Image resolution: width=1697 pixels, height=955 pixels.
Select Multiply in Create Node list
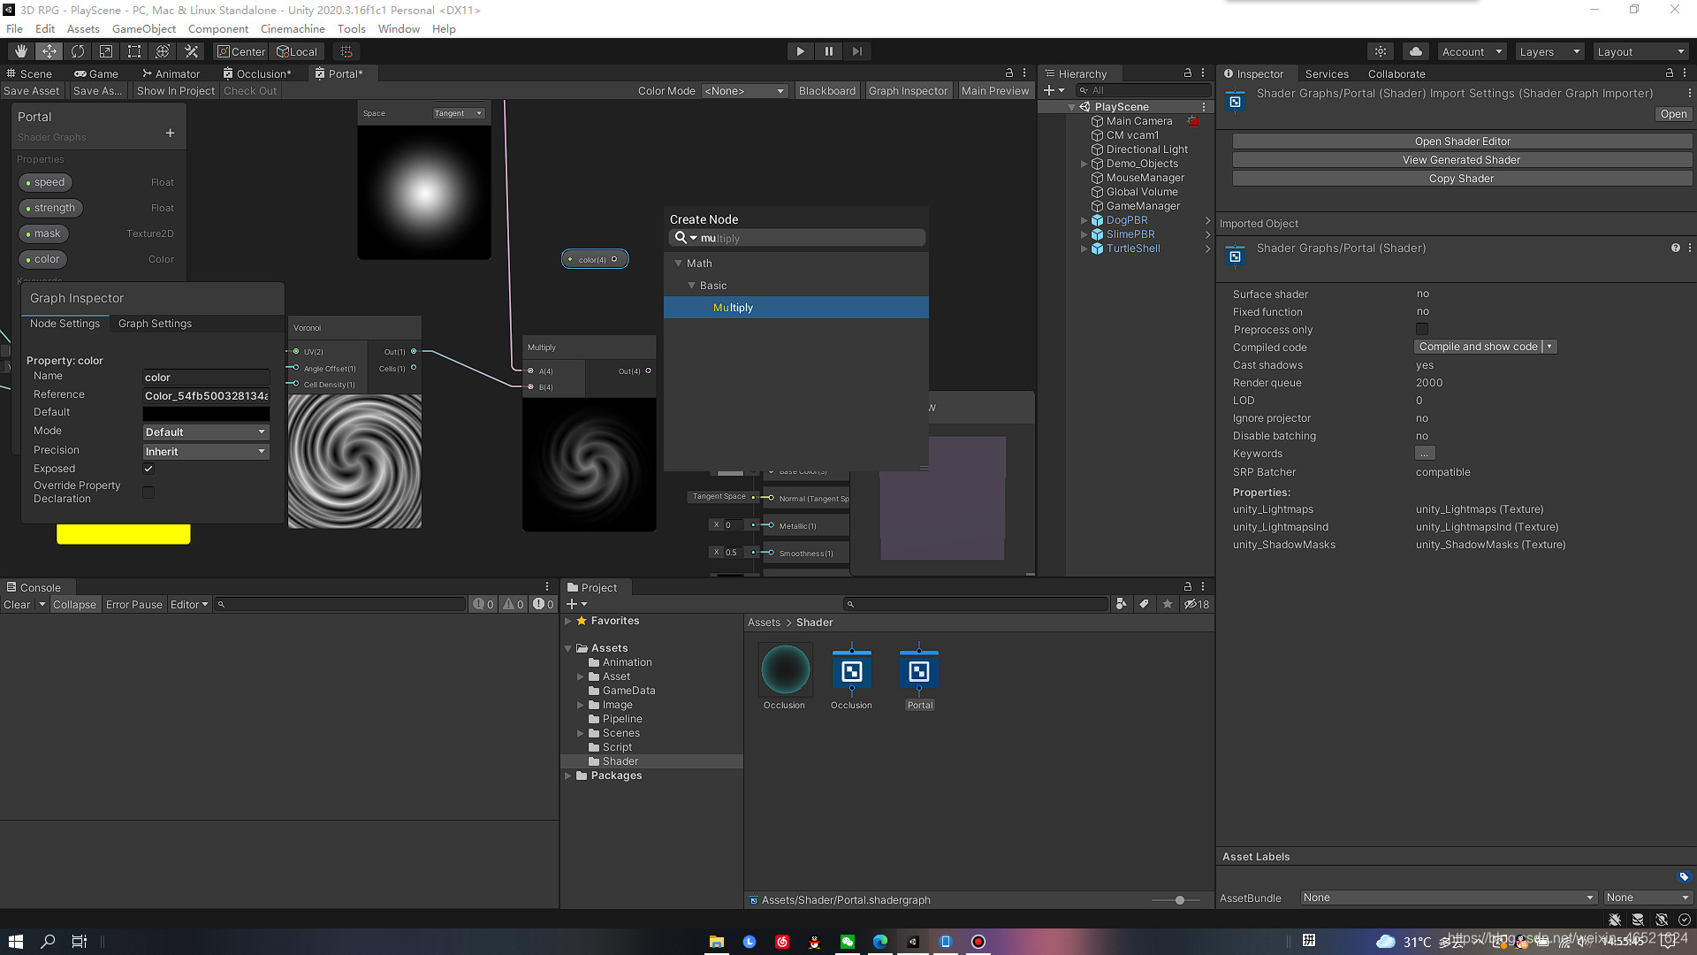[733, 308]
